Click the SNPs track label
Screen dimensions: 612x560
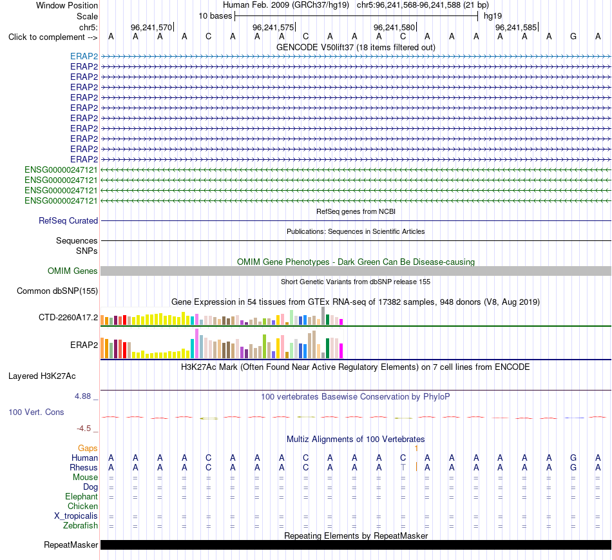pyautogui.click(x=87, y=251)
